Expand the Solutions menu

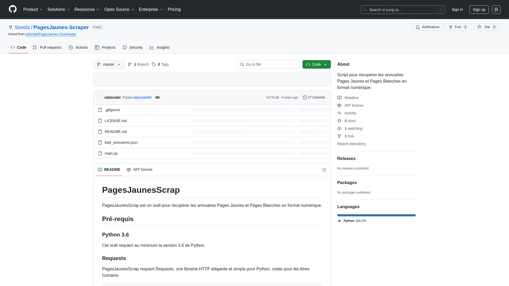point(58,10)
